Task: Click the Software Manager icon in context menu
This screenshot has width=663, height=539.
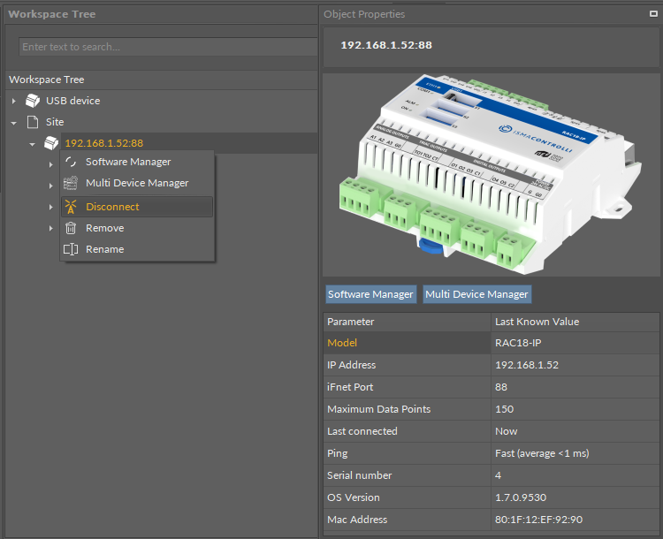Action: 71,162
